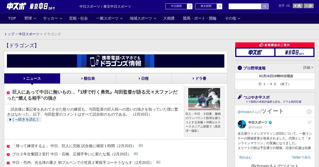The width and height of the screenshot is (319, 167).
Task: Open the 一般スポーツ menu
Action: (x=107, y=18)
